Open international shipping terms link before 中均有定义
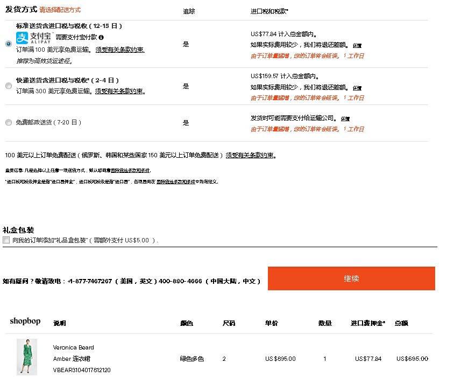Image resolution: width=454 pixels, height=377 pixels. (x=176, y=182)
